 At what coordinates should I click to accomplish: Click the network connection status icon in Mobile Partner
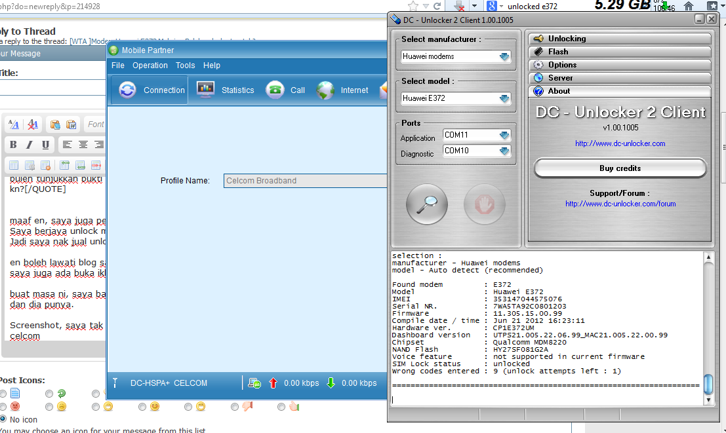254,383
